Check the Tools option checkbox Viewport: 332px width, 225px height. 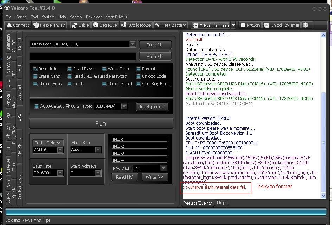pos(69,84)
